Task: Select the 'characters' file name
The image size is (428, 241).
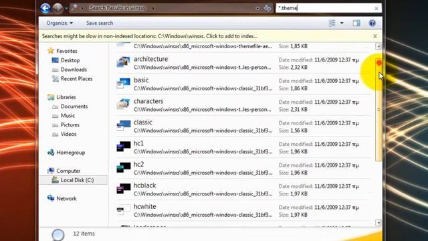Action: [148, 101]
